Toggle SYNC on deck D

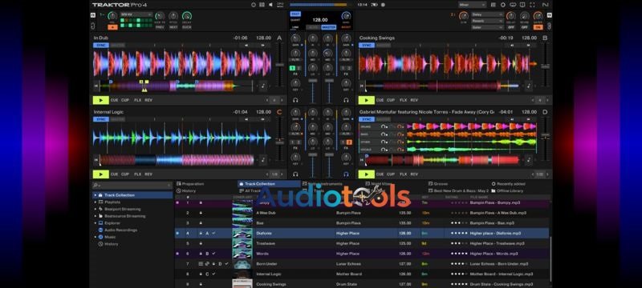tap(367, 119)
